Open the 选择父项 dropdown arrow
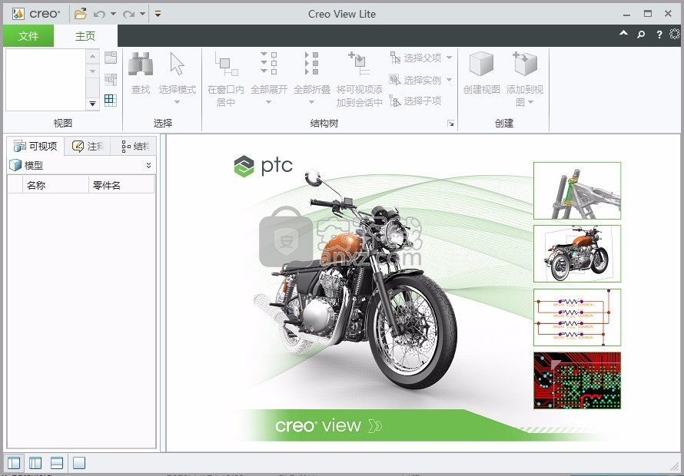 [x=450, y=58]
